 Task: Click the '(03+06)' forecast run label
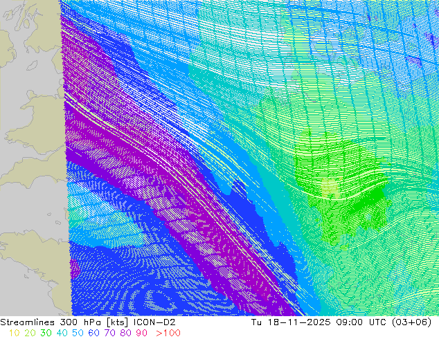pos(412,322)
